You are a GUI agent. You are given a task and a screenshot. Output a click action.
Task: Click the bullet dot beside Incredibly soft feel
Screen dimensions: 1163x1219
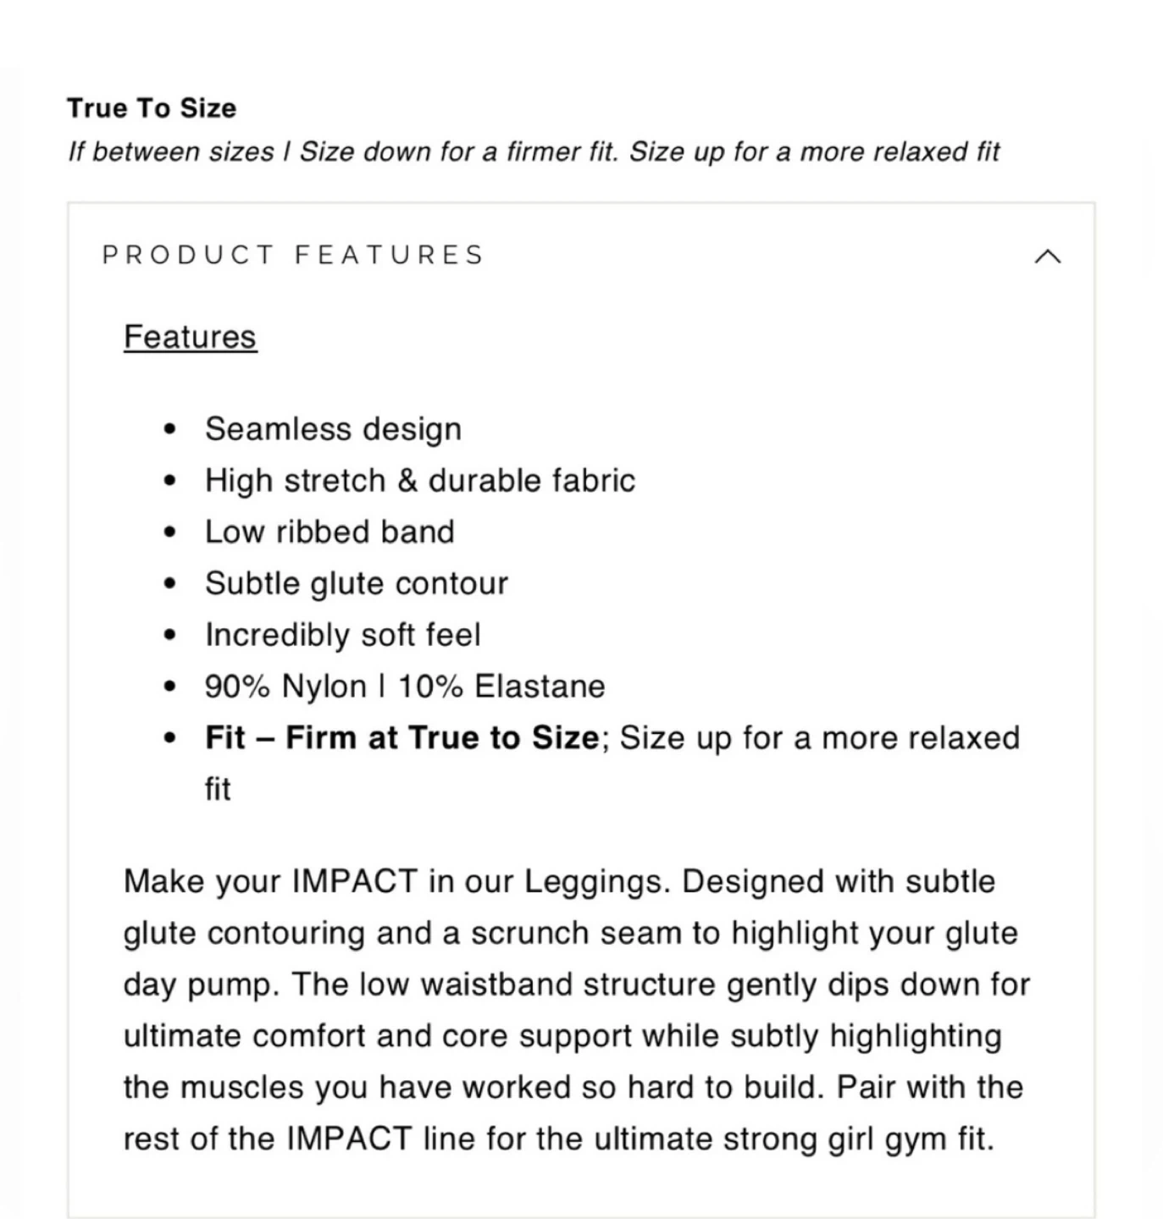coord(171,635)
